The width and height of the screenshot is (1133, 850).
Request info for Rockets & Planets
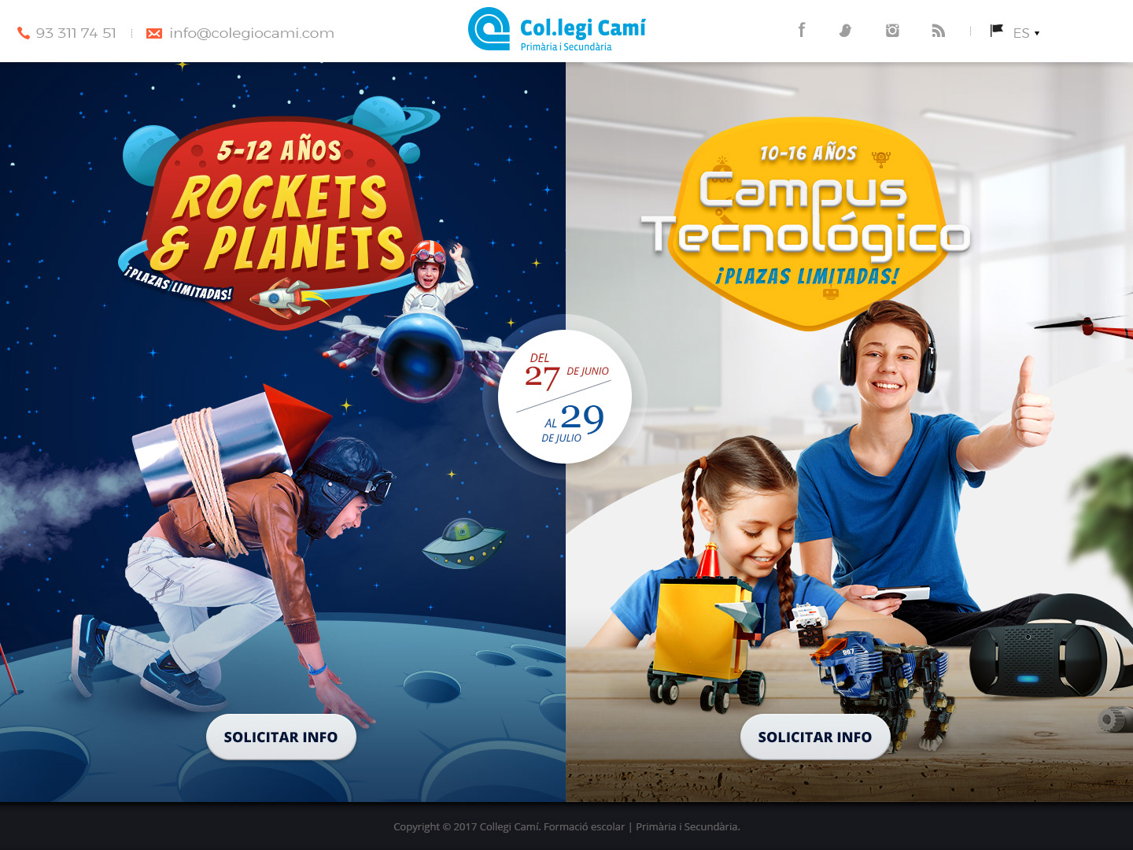coord(281,737)
